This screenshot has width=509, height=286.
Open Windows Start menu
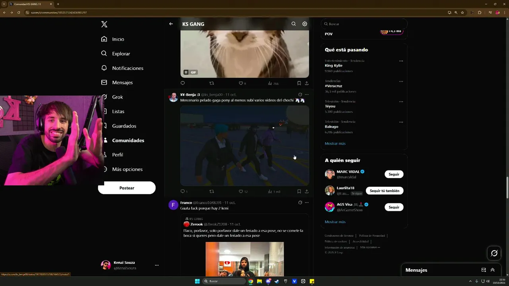point(197,281)
